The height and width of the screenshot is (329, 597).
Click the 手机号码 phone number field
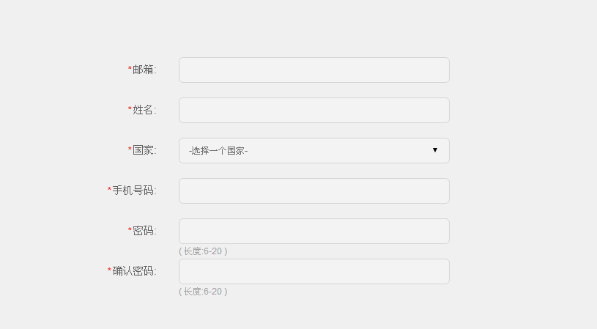(314, 191)
